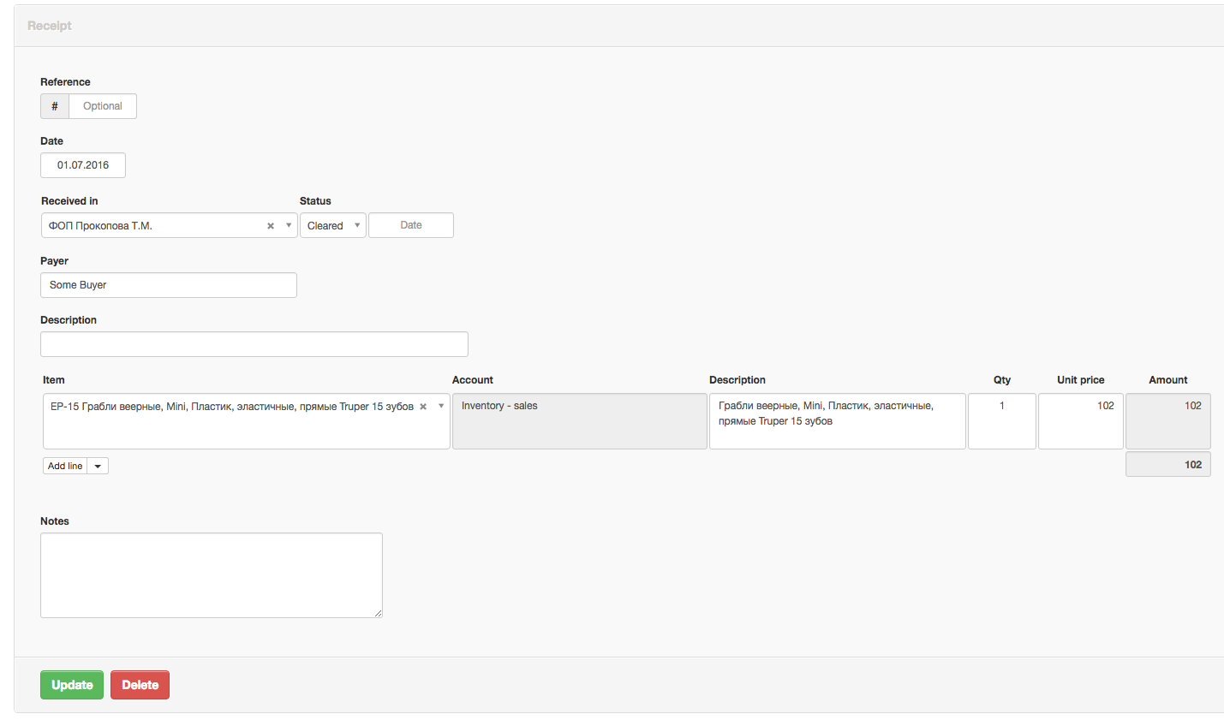Click the Payer field with Some Buyer
The height and width of the screenshot is (720, 1224).
coord(169,285)
